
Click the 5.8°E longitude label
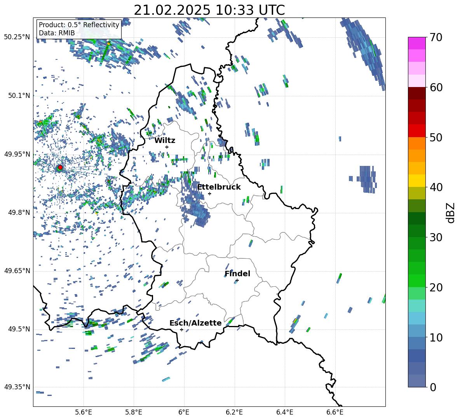tap(134, 412)
